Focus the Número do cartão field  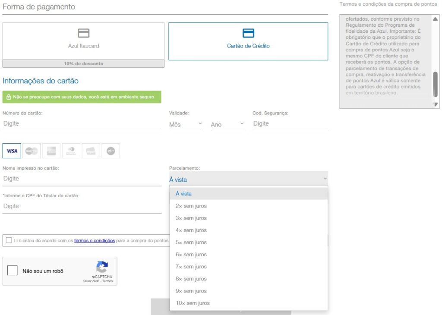coord(82,123)
